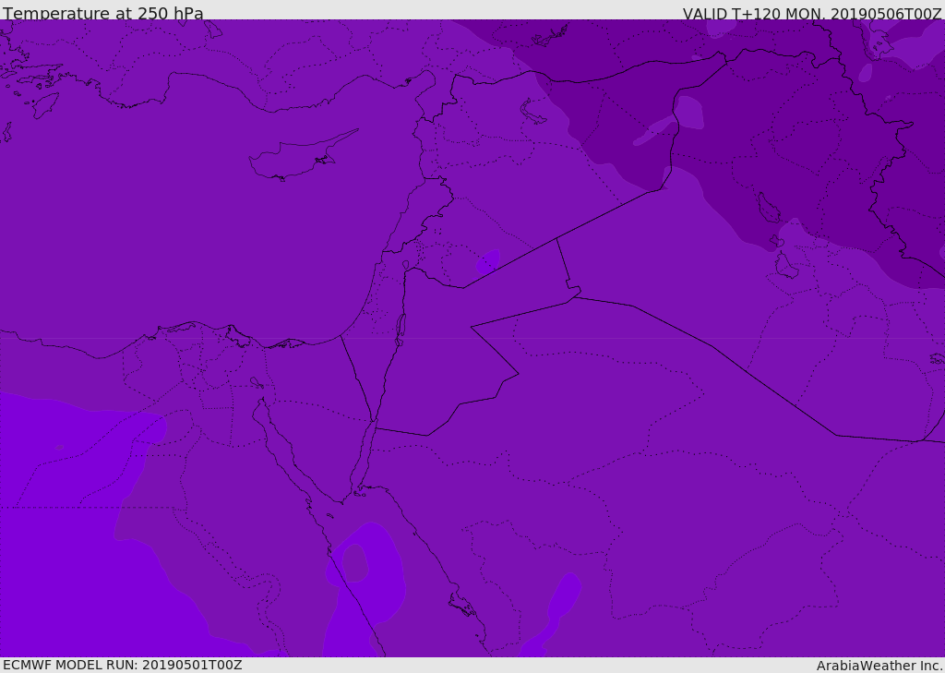Click the small island off the far-left coast
This screenshot has width=945, height=673.
[45, 104]
